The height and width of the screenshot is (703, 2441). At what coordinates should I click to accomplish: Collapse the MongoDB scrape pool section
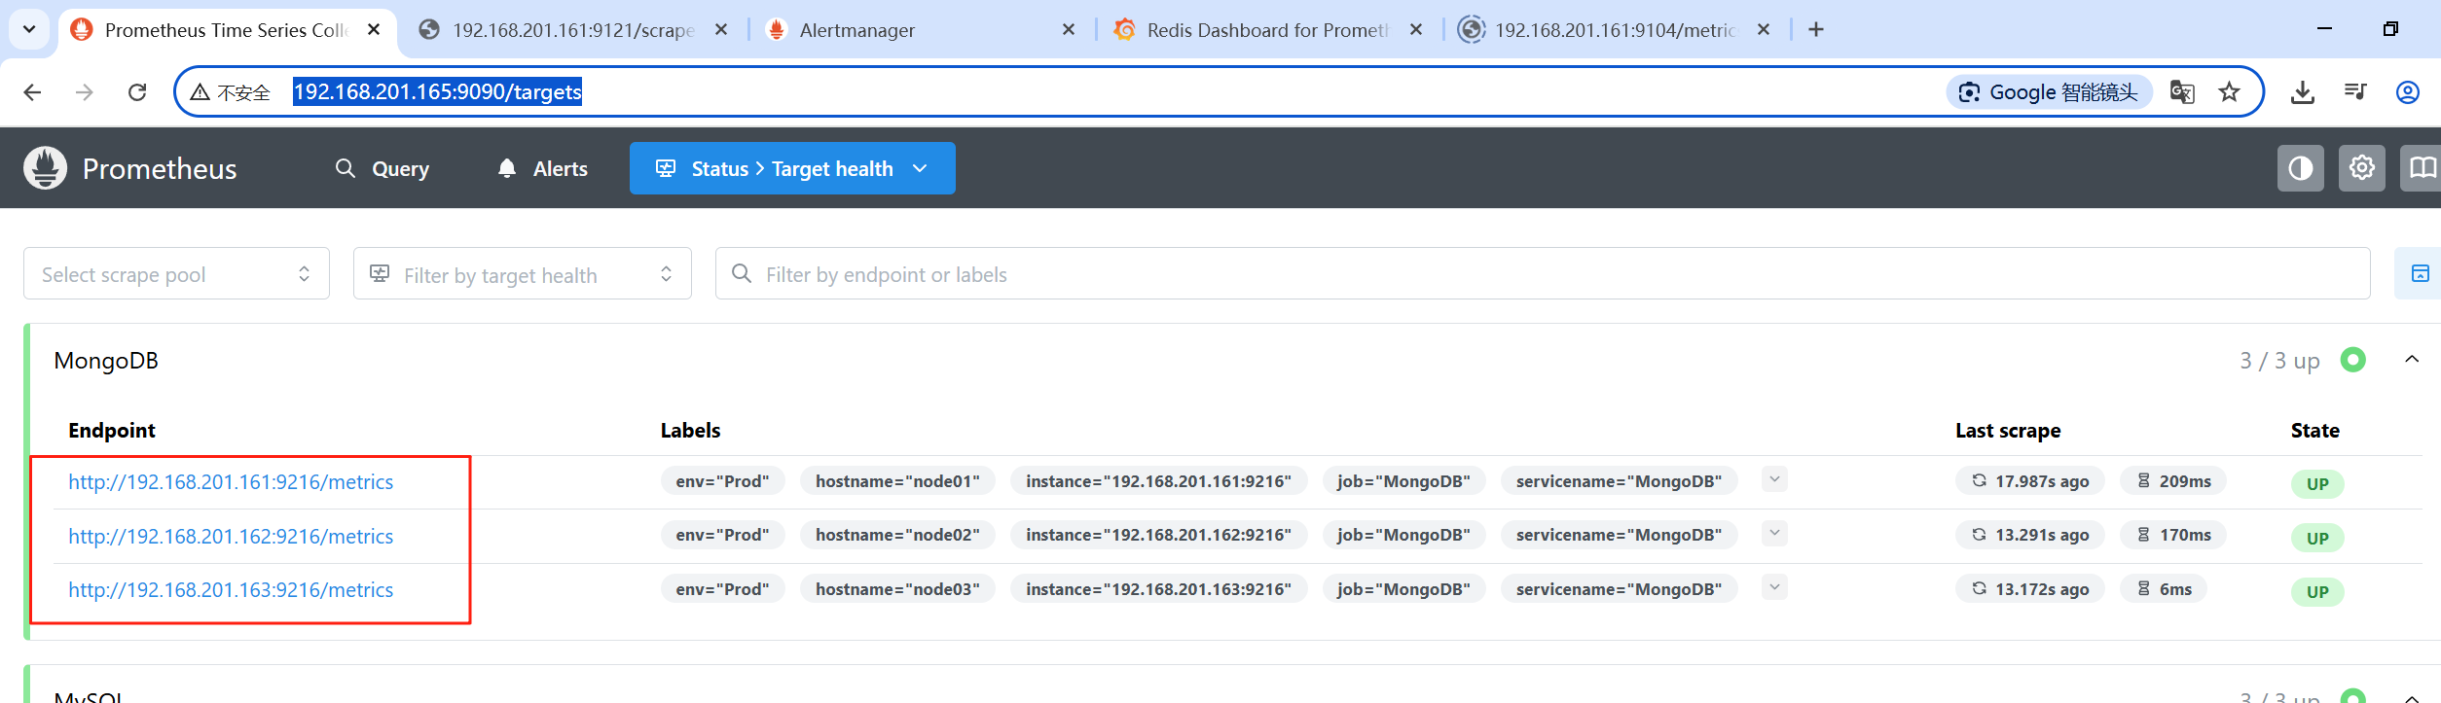2412,360
